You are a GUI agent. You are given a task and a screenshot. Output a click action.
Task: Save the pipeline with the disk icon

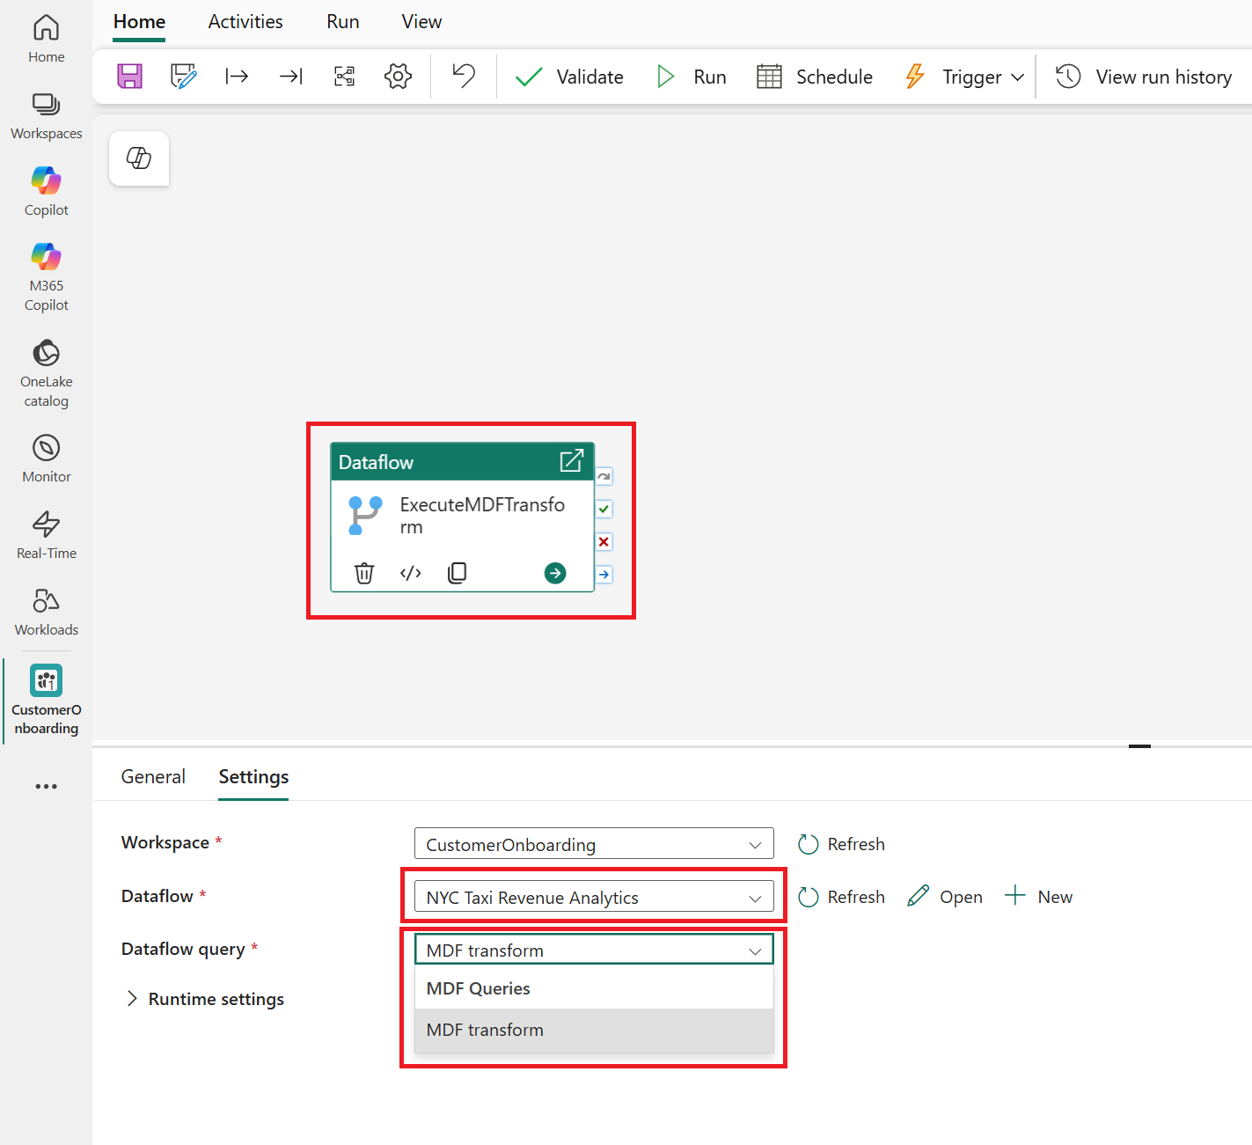[x=129, y=77]
